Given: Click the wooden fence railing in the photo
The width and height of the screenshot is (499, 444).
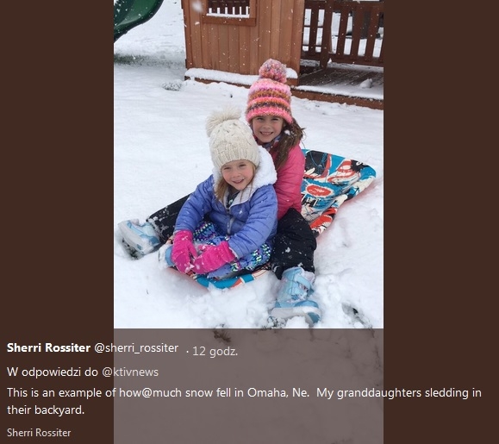Looking at the screenshot, I should [344, 30].
